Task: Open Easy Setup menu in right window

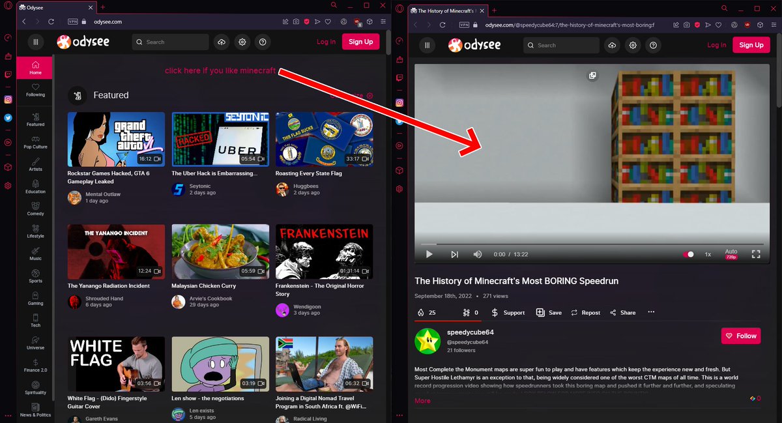Action: [774, 25]
